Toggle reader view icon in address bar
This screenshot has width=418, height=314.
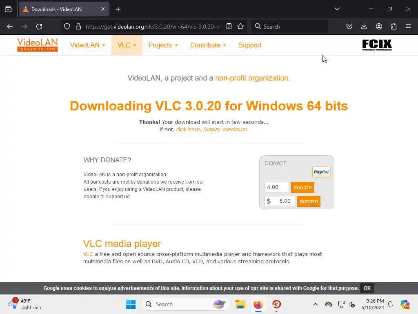[229, 26]
